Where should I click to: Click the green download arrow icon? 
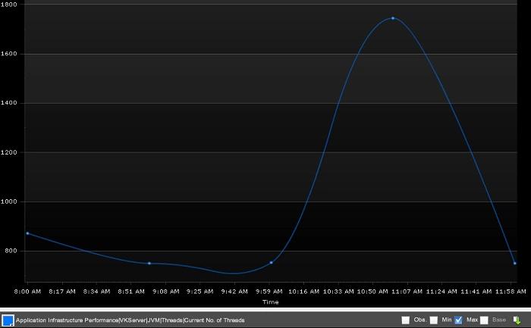click(x=517, y=320)
